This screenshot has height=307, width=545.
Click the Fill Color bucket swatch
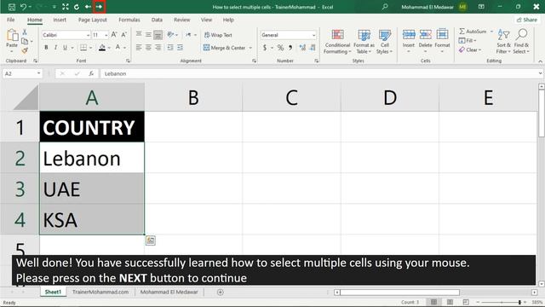click(x=102, y=48)
